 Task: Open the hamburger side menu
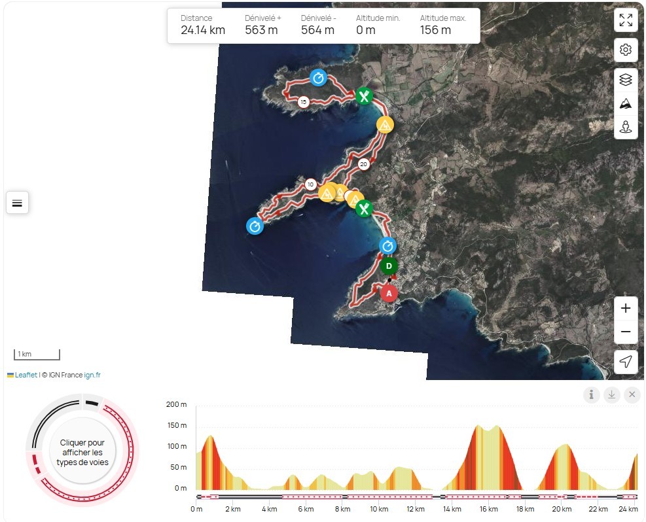(x=17, y=203)
